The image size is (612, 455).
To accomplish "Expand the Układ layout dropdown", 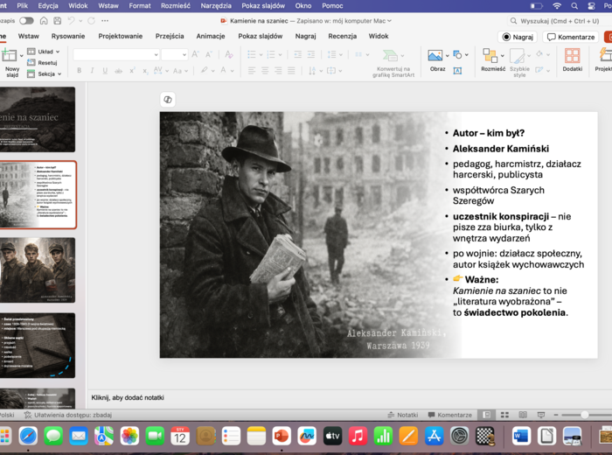I will coord(45,52).
